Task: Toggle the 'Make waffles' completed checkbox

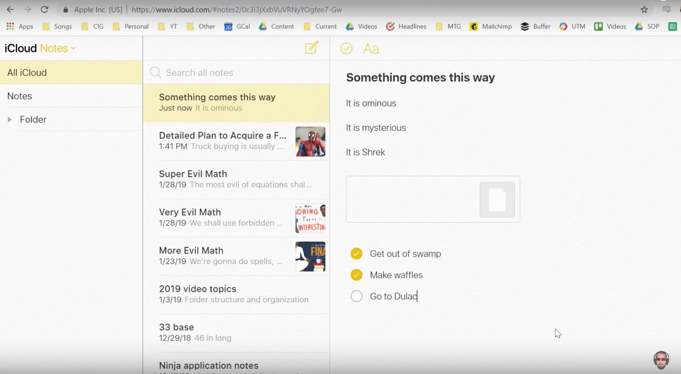Action: click(x=357, y=275)
